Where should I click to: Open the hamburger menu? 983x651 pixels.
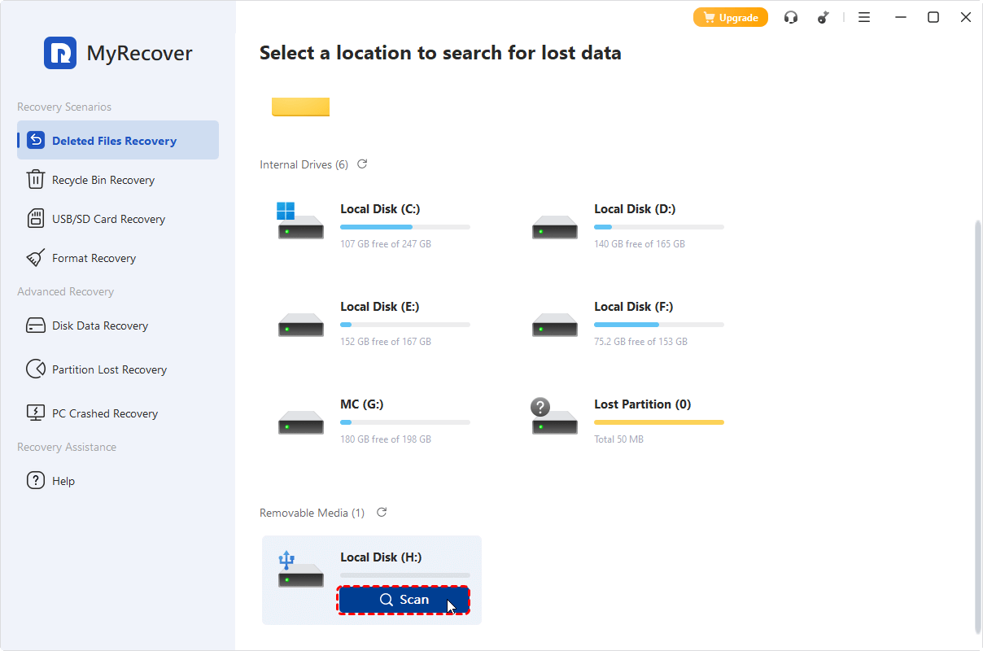pyautogui.click(x=864, y=17)
